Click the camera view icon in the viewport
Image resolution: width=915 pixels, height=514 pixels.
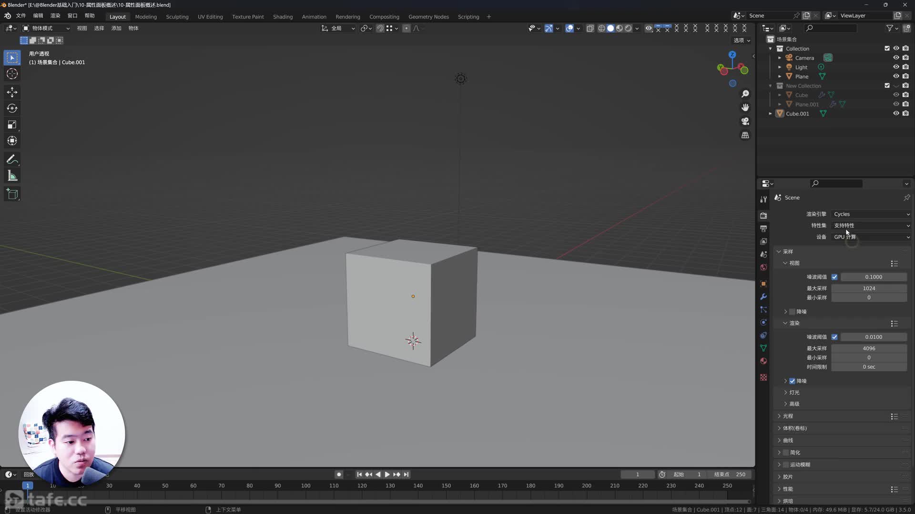point(745,121)
